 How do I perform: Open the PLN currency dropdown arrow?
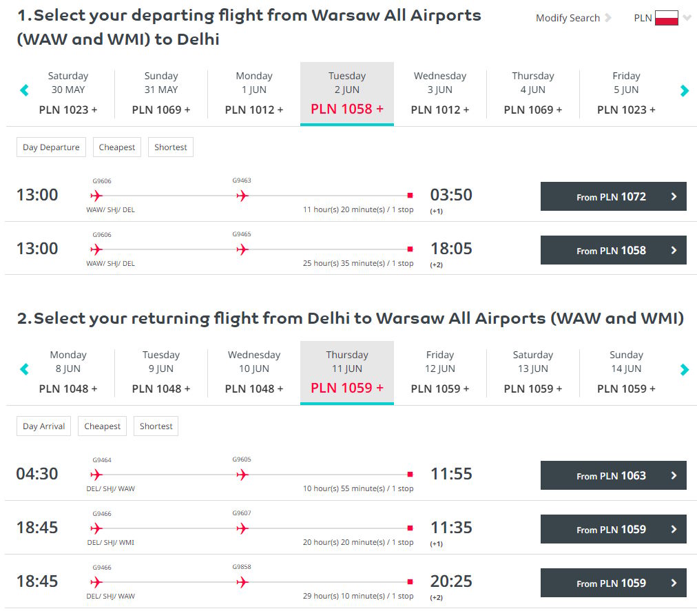[687, 19]
